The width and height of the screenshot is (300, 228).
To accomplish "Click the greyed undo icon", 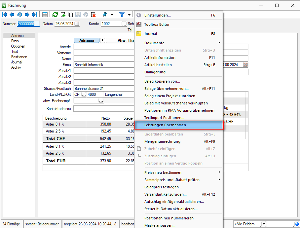I will 86,15.
